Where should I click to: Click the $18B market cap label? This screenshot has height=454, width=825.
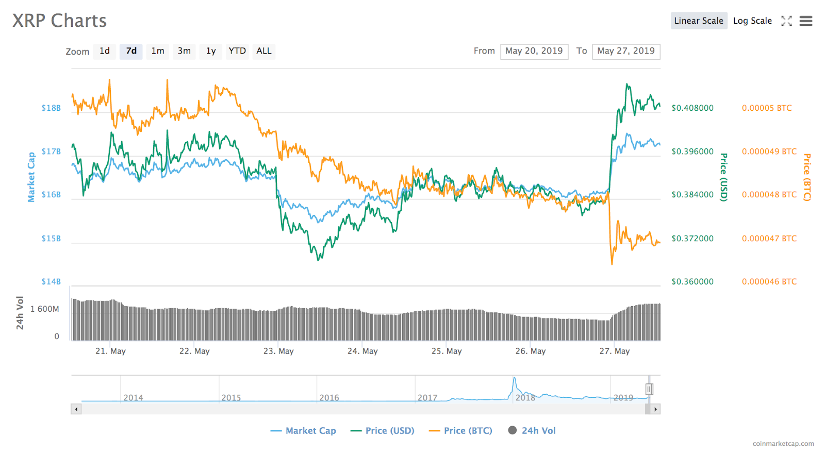[x=51, y=108]
